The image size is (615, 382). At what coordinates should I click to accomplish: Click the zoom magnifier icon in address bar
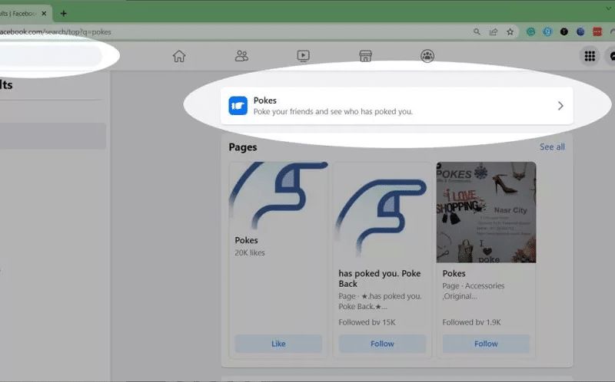click(477, 32)
